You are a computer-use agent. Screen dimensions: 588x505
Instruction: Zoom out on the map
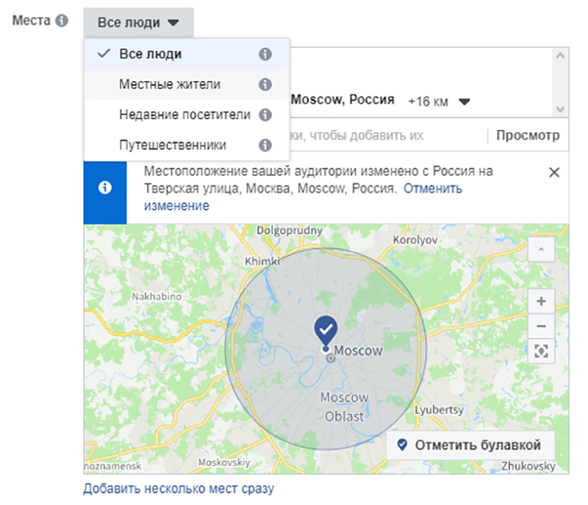(541, 326)
